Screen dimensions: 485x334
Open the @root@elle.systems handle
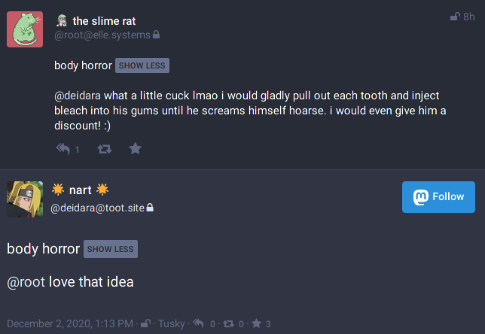coord(102,35)
